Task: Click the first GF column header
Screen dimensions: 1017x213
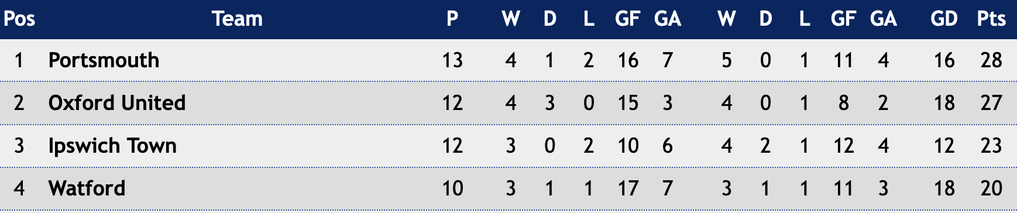Action: pos(628,19)
